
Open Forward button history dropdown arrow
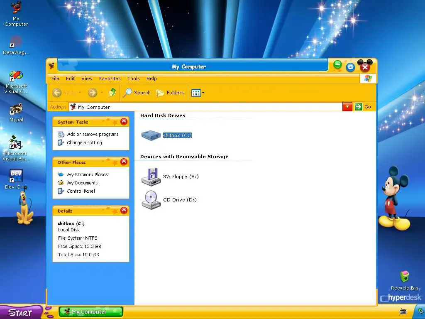pos(102,93)
